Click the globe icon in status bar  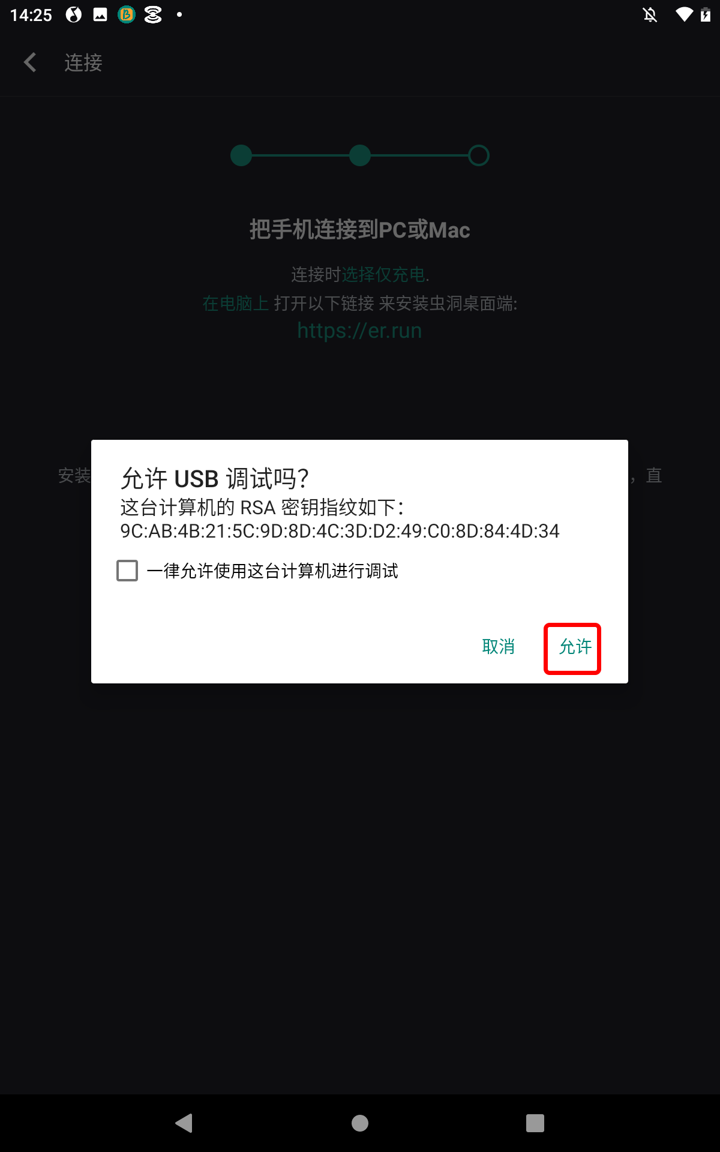coord(74,14)
